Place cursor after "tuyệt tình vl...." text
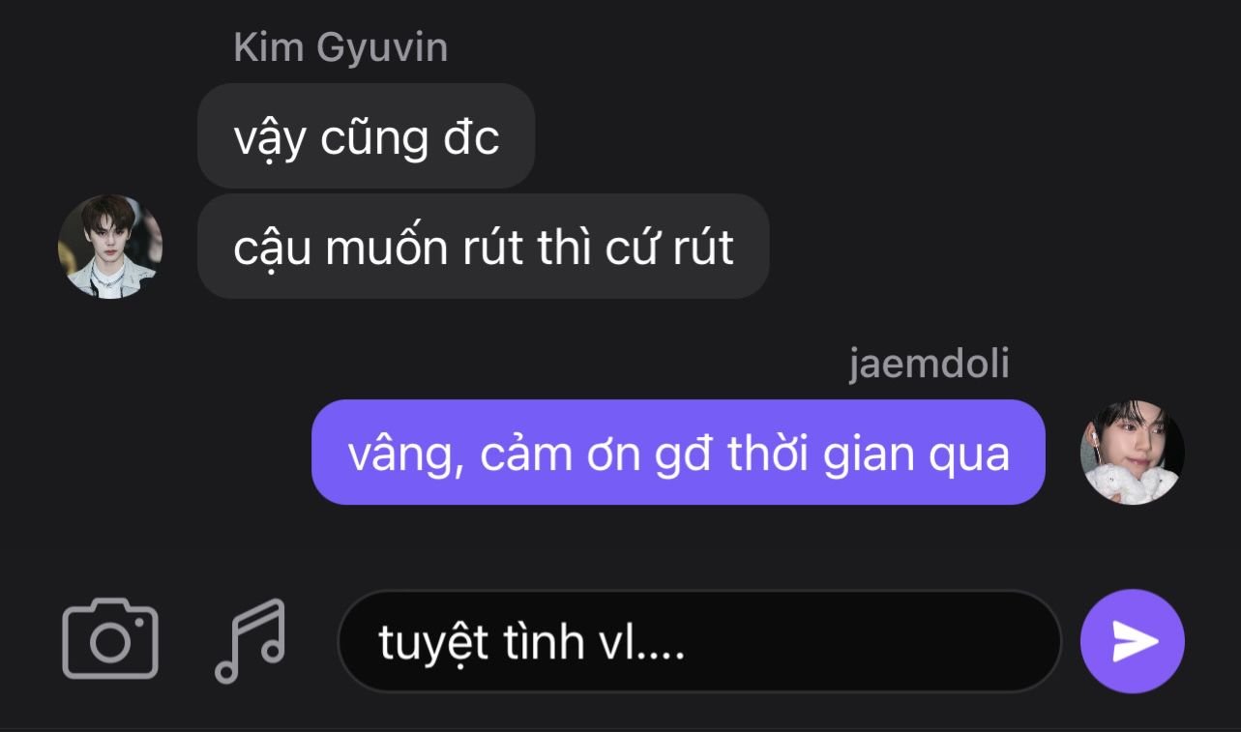Screen dimensions: 1241x732 (x=688, y=642)
